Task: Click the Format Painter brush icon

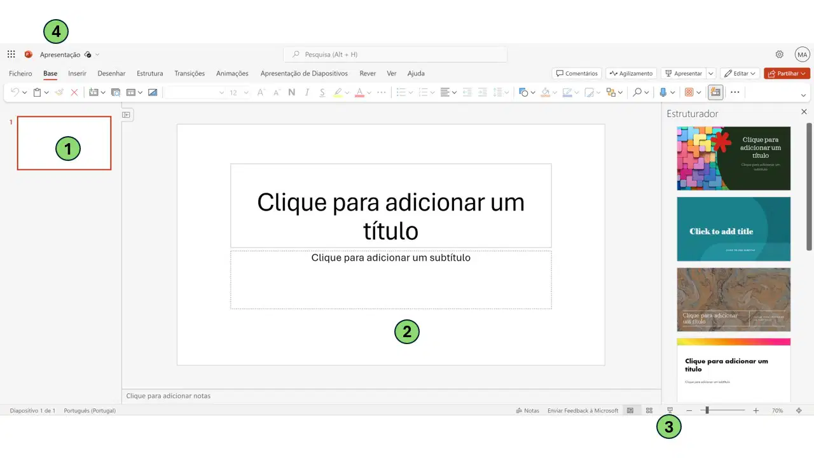Action: coord(59,92)
